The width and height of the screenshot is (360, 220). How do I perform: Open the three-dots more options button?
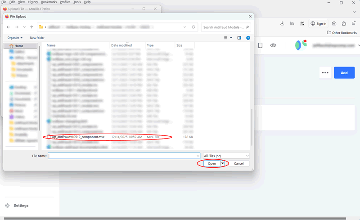click(325, 72)
